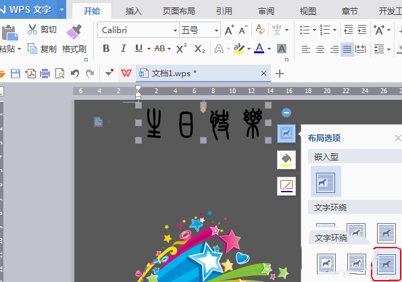Close the 布局选项 panel
Viewport: 402px width, 282px height.
(x=398, y=138)
